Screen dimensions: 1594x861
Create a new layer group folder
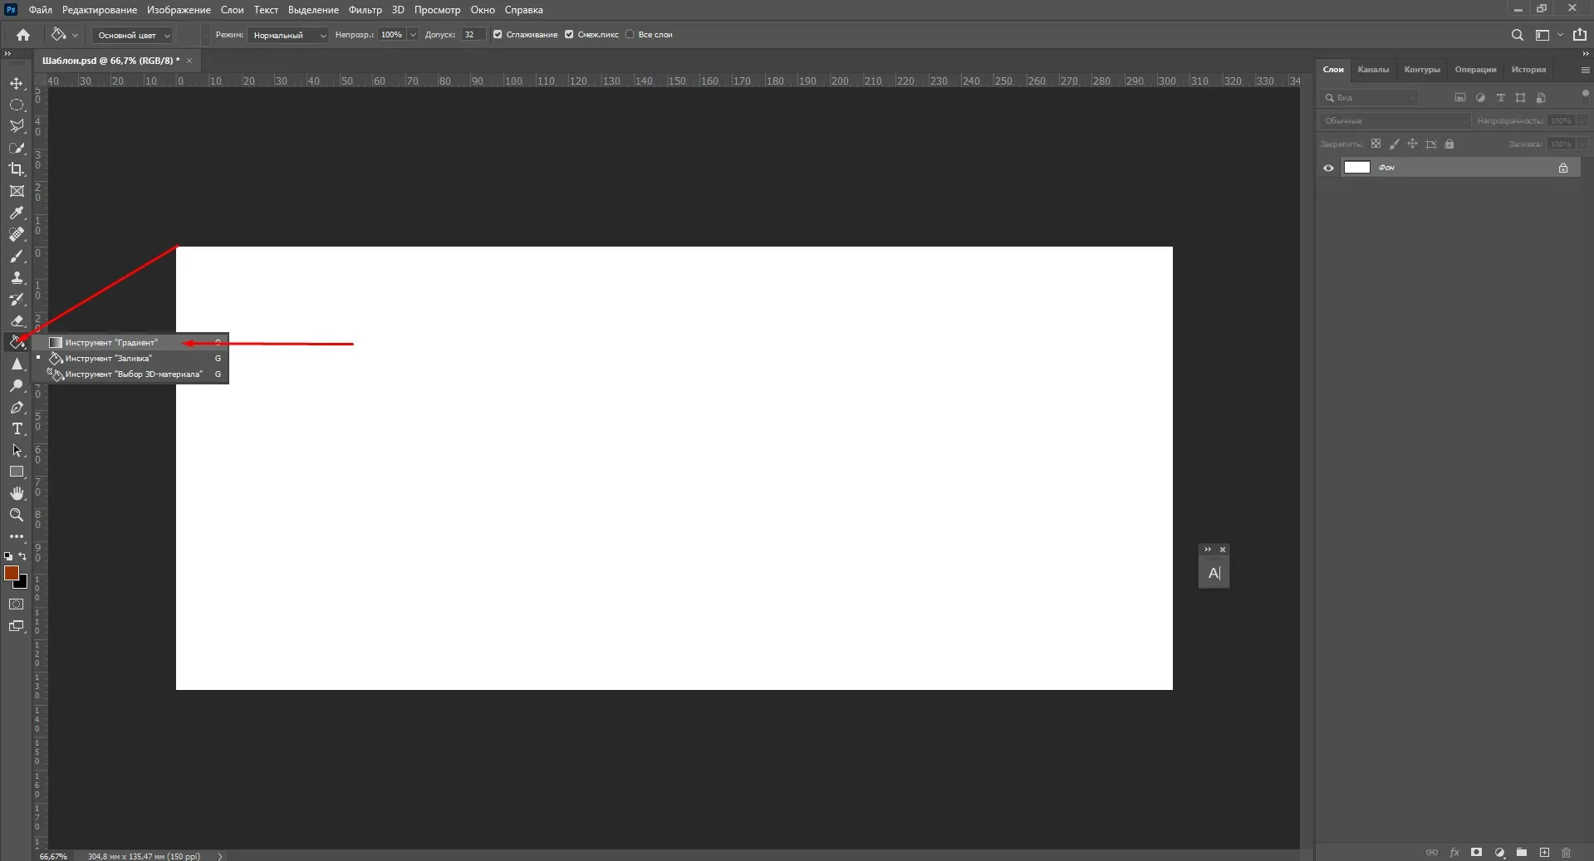pyautogui.click(x=1522, y=852)
